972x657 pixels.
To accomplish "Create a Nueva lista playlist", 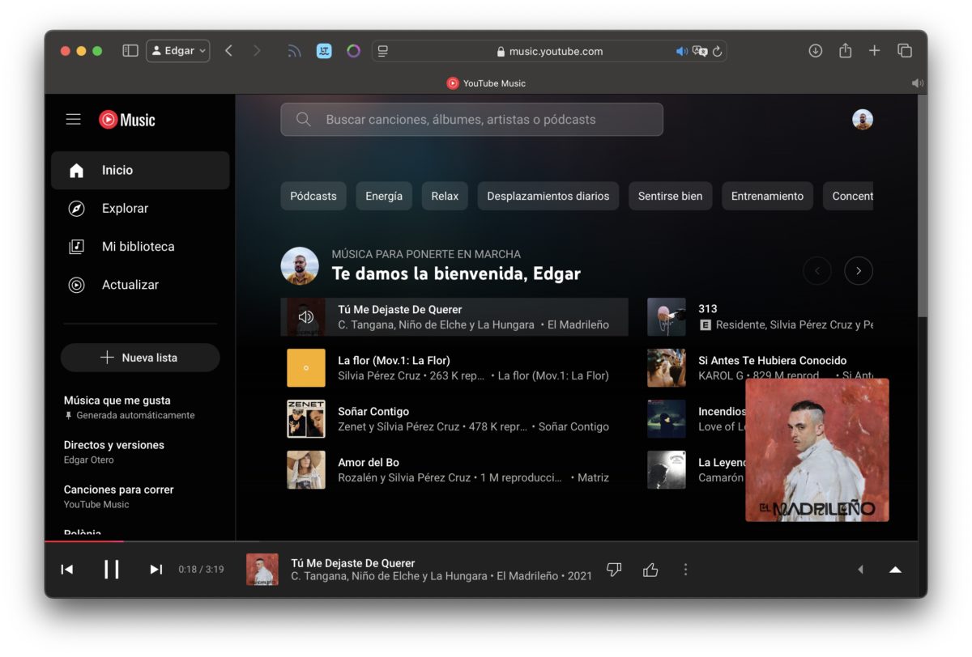I will 140,358.
